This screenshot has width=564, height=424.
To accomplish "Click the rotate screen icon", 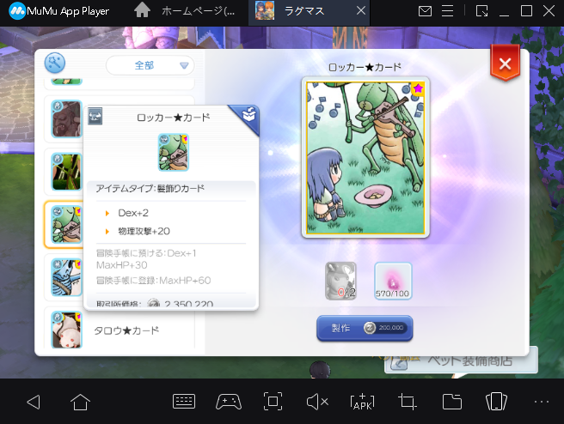I will [496, 402].
